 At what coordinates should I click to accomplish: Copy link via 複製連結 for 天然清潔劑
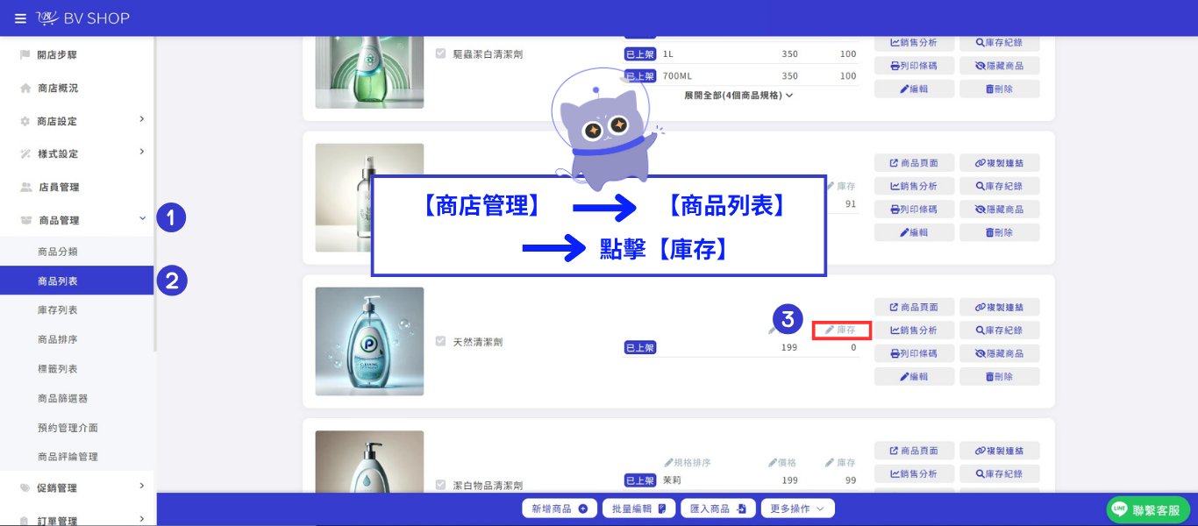pyautogui.click(x=999, y=307)
